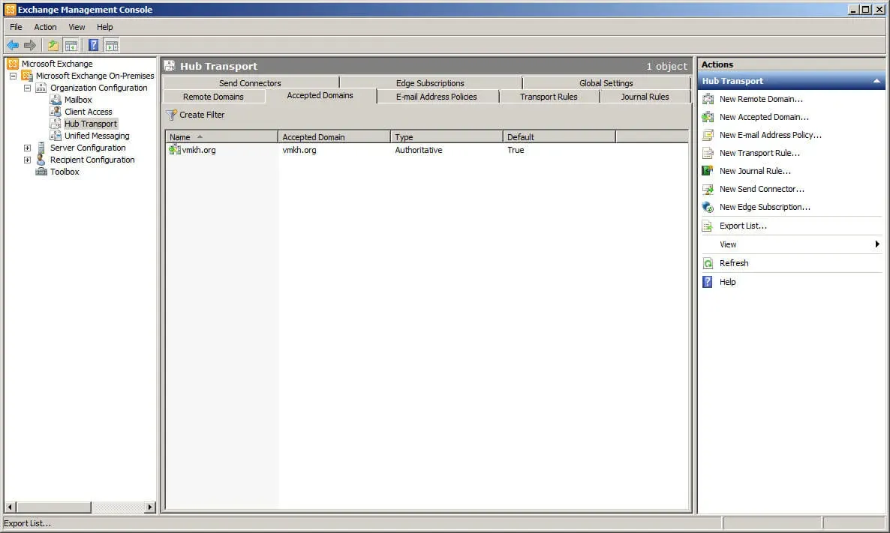
Task: Expand the Server Configuration node
Action: coord(27,148)
